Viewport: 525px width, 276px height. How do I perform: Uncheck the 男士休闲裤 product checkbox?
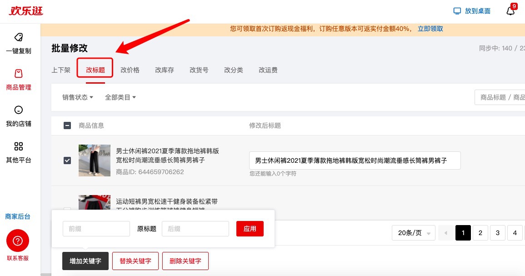pyautogui.click(x=67, y=161)
